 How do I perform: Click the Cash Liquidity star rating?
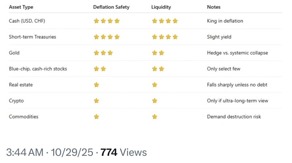pyautogui.click(x=165, y=21)
